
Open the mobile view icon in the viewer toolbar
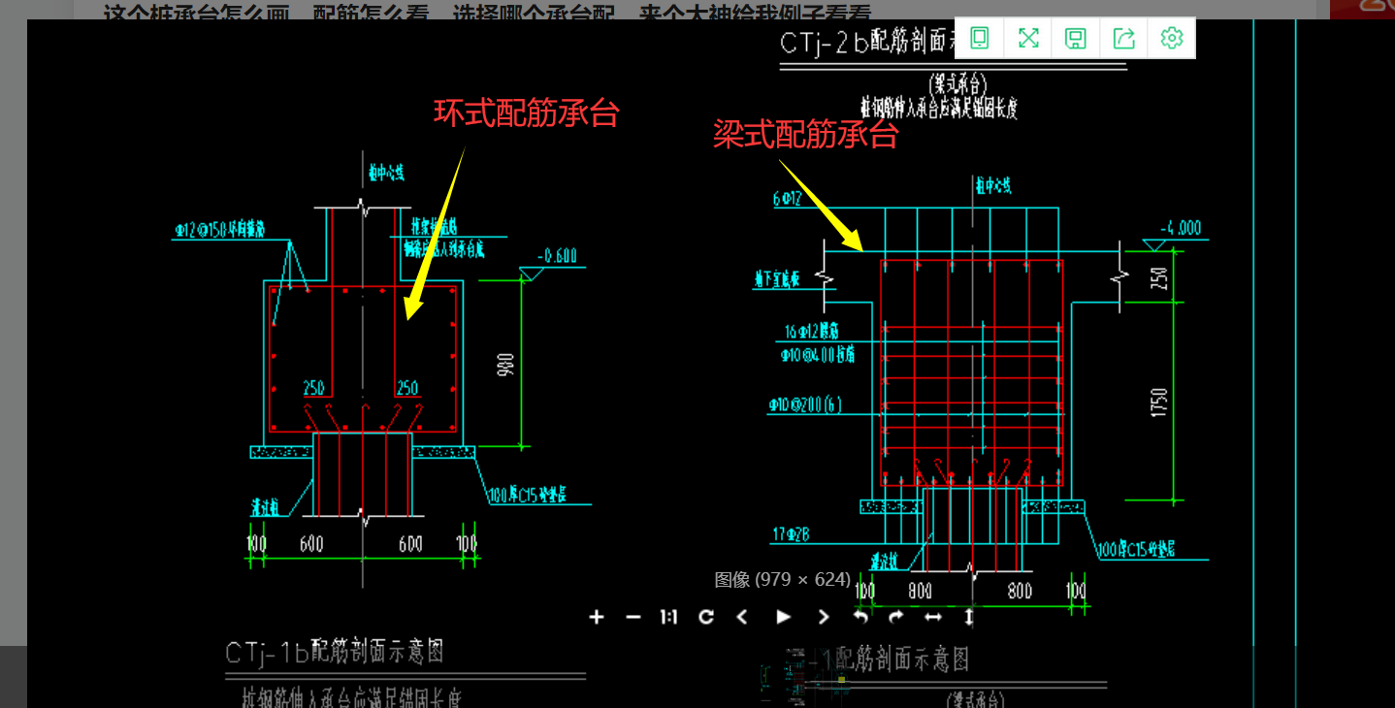pos(980,38)
